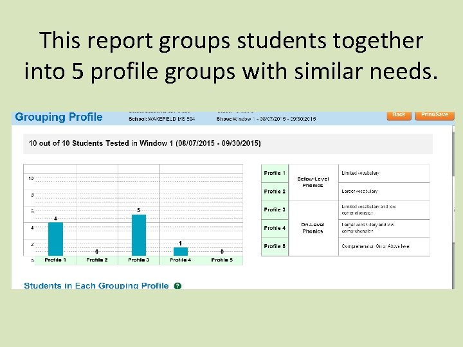Click the orange Back button
Image resolution: width=463 pixels, height=347 pixels.
[x=399, y=116]
